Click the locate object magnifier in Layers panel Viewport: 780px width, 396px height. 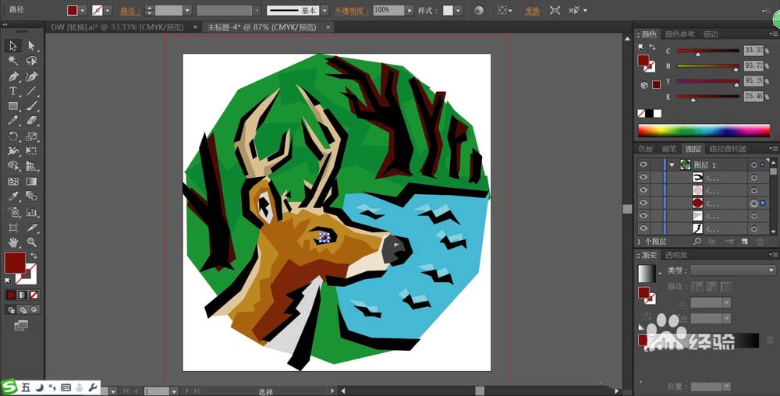pyautogui.click(x=697, y=242)
